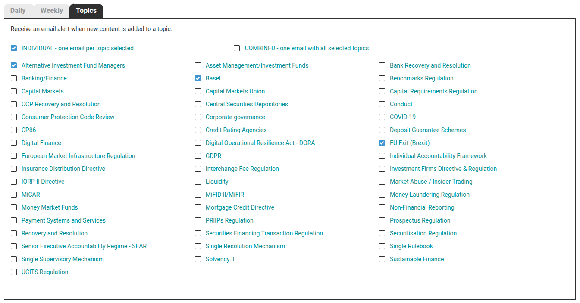Open the CCP Recovery and Resolution link
580x303 pixels.
point(61,104)
